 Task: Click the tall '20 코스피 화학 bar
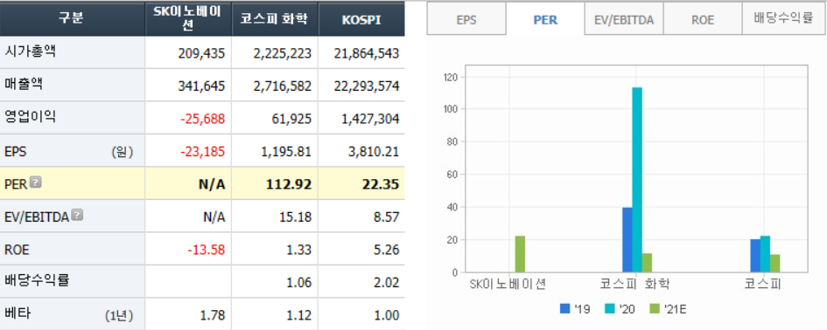pyautogui.click(x=637, y=180)
